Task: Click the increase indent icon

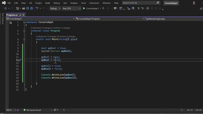Action: (x=133, y=9)
